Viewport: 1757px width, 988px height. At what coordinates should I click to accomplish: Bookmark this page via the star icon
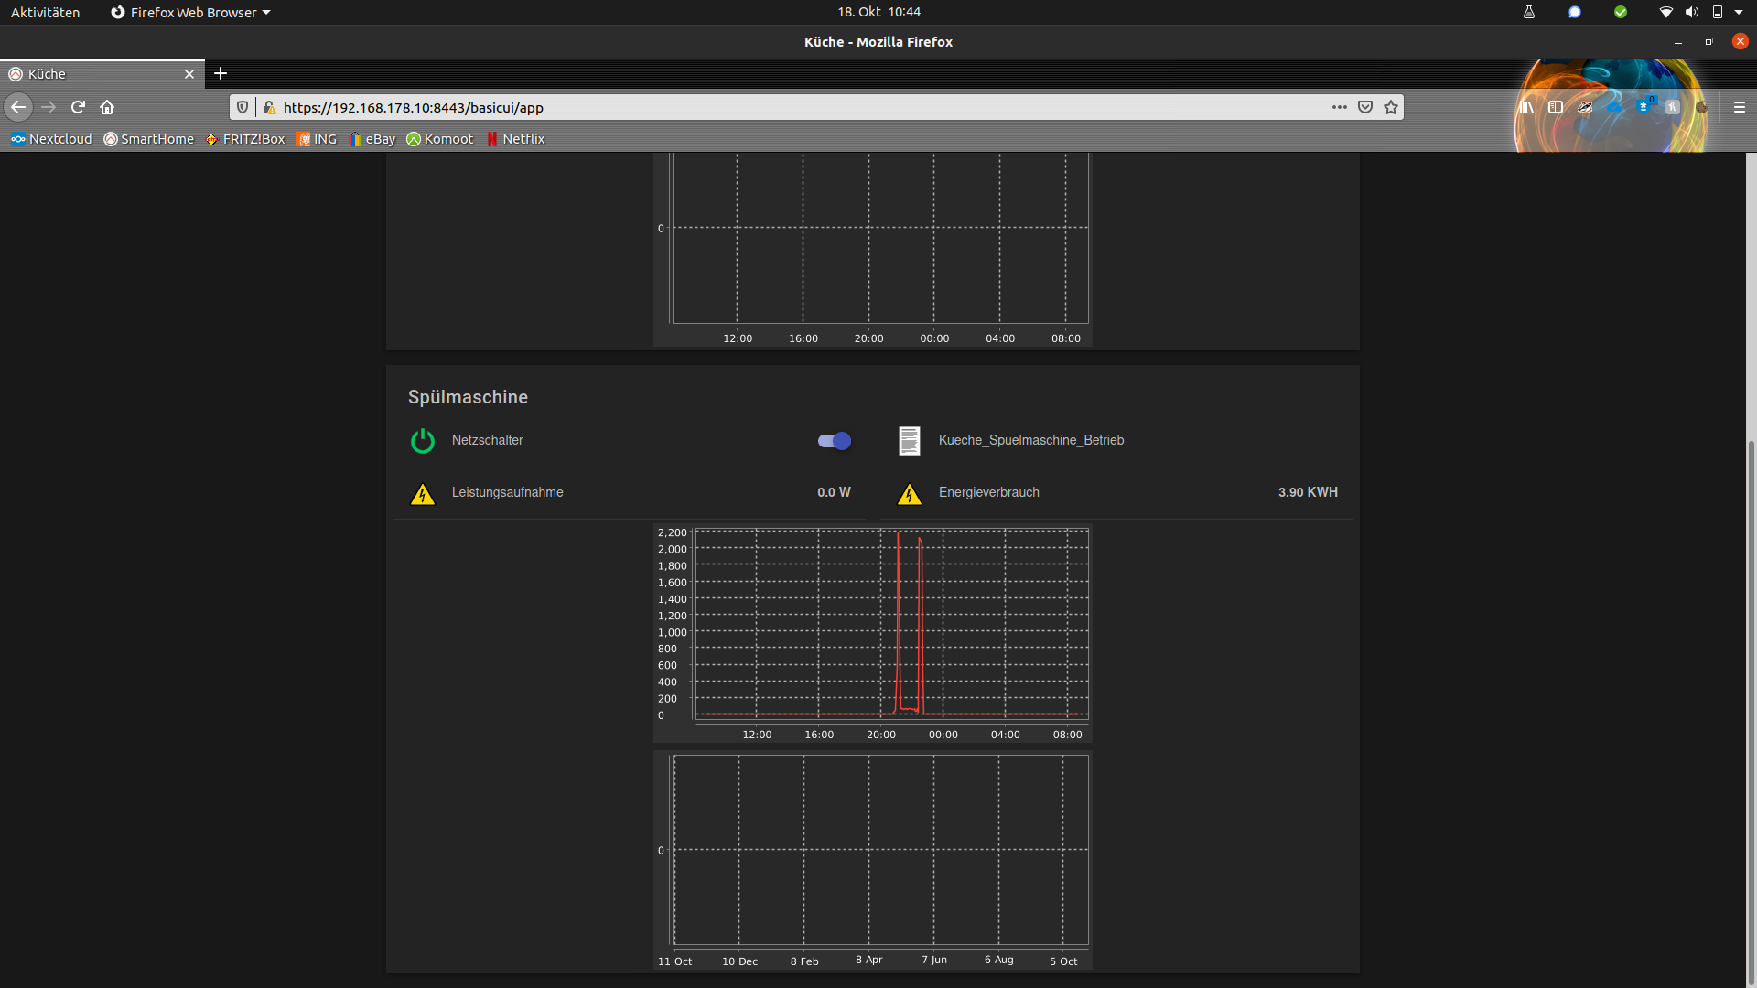(x=1390, y=107)
